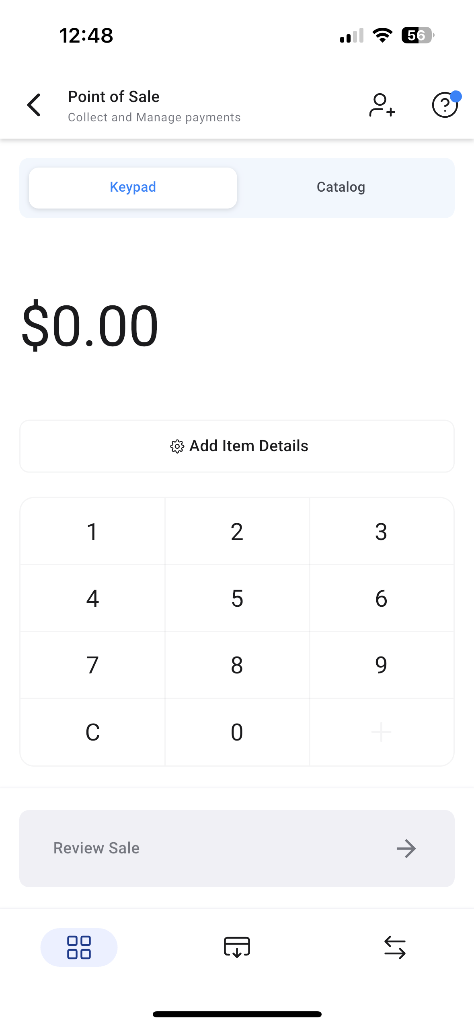Screen dimensions: 474x1027
Task: Open the add customer icon
Action: (382, 105)
